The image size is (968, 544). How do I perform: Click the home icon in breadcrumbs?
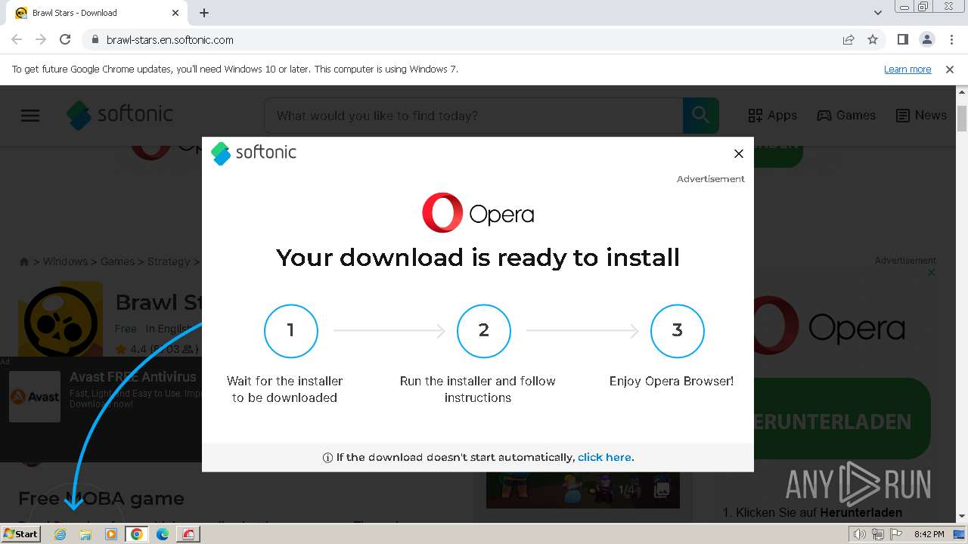(x=24, y=261)
